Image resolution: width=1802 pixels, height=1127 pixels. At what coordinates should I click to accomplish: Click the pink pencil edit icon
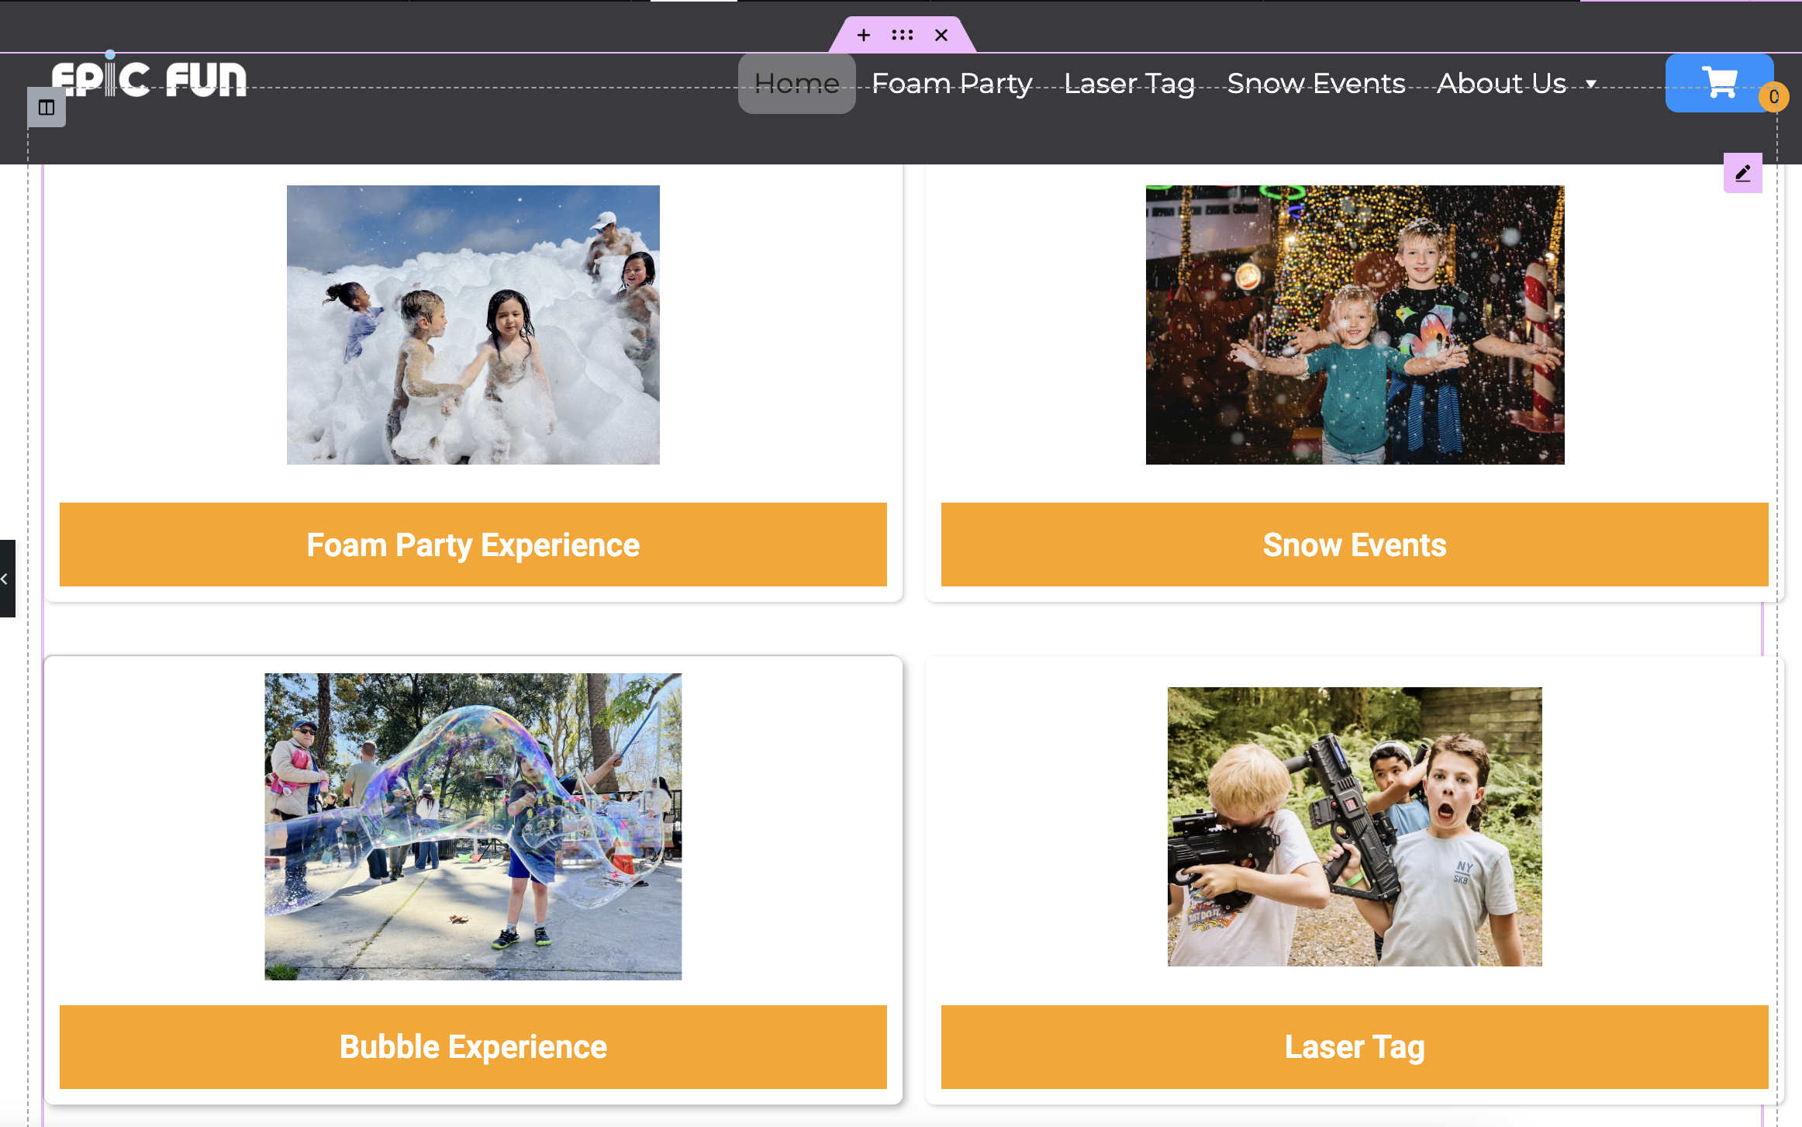pyautogui.click(x=1742, y=173)
